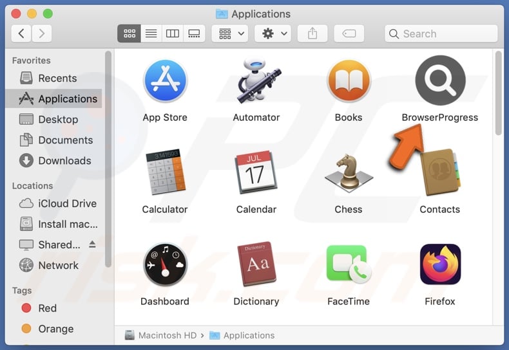Click the 'BrowserProgress' label text
The height and width of the screenshot is (350, 509).
coord(440,117)
